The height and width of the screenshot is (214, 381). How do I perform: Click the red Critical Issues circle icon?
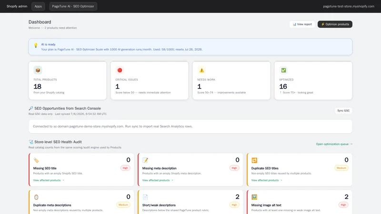point(120,70)
